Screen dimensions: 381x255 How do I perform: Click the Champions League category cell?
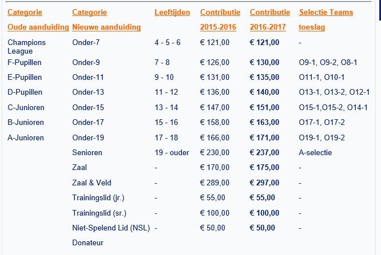(26, 46)
